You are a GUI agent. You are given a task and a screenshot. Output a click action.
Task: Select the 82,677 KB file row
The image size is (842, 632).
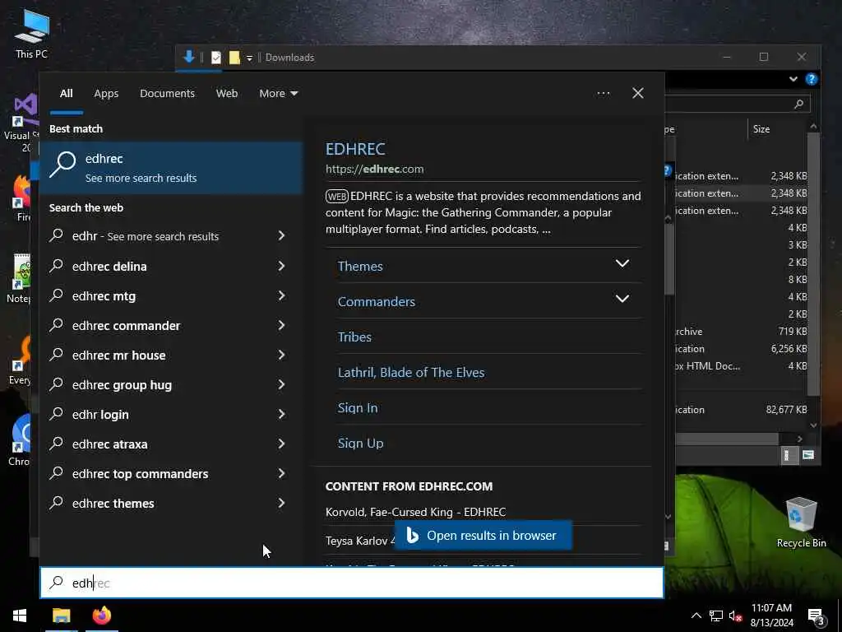tap(741, 410)
